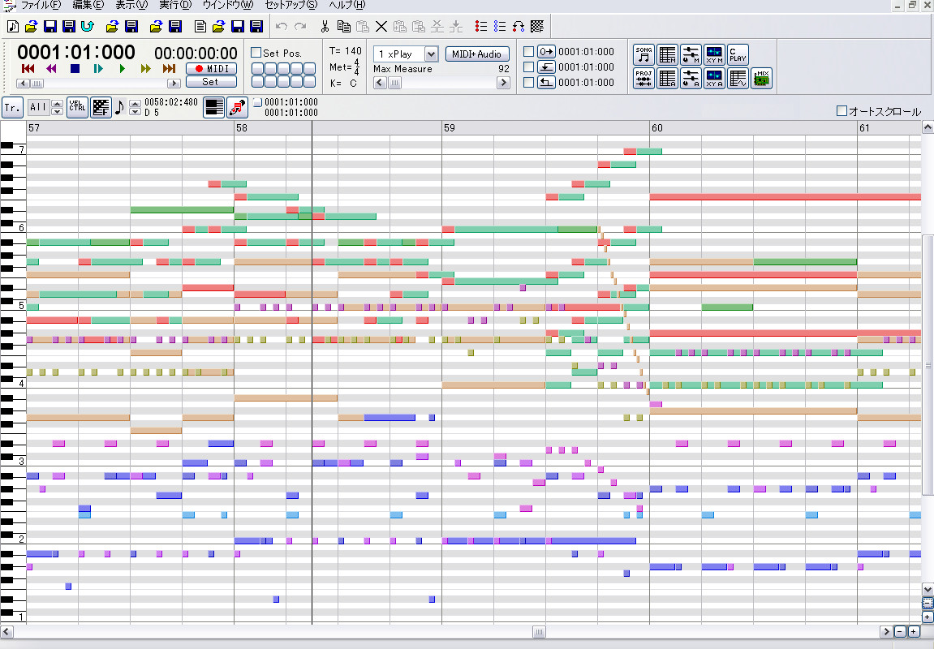Toggle small checkbox left of 0001:01:000 range
The image size is (934, 649).
257,102
